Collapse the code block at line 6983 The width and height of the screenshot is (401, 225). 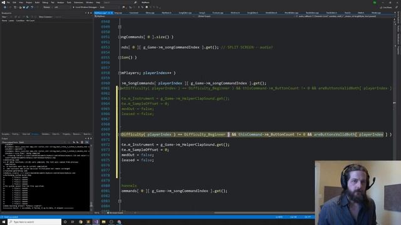(120, 201)
